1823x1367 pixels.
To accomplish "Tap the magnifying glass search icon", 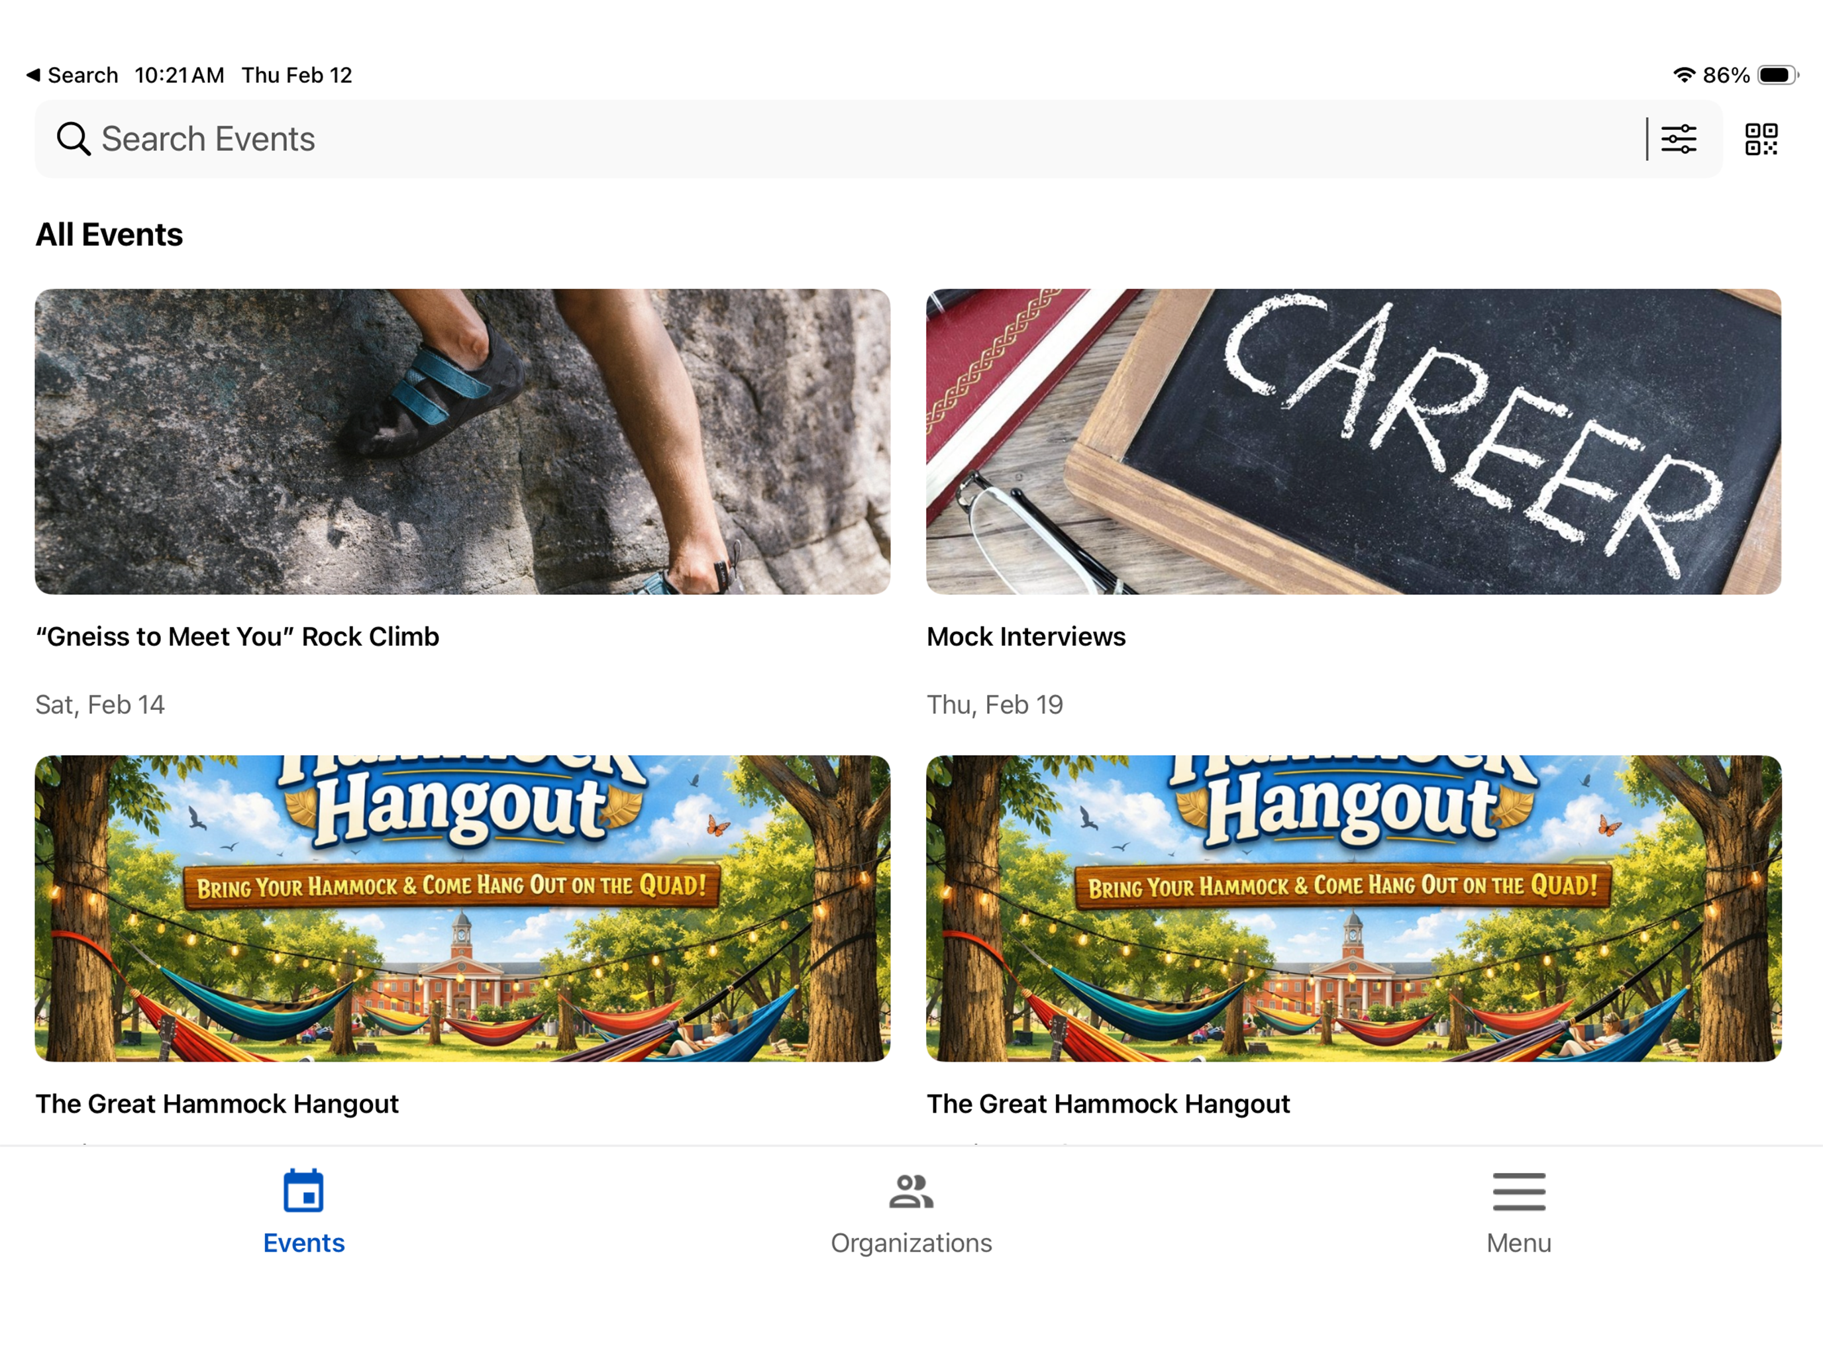I will pyautogui.click(x=72, y=139).
